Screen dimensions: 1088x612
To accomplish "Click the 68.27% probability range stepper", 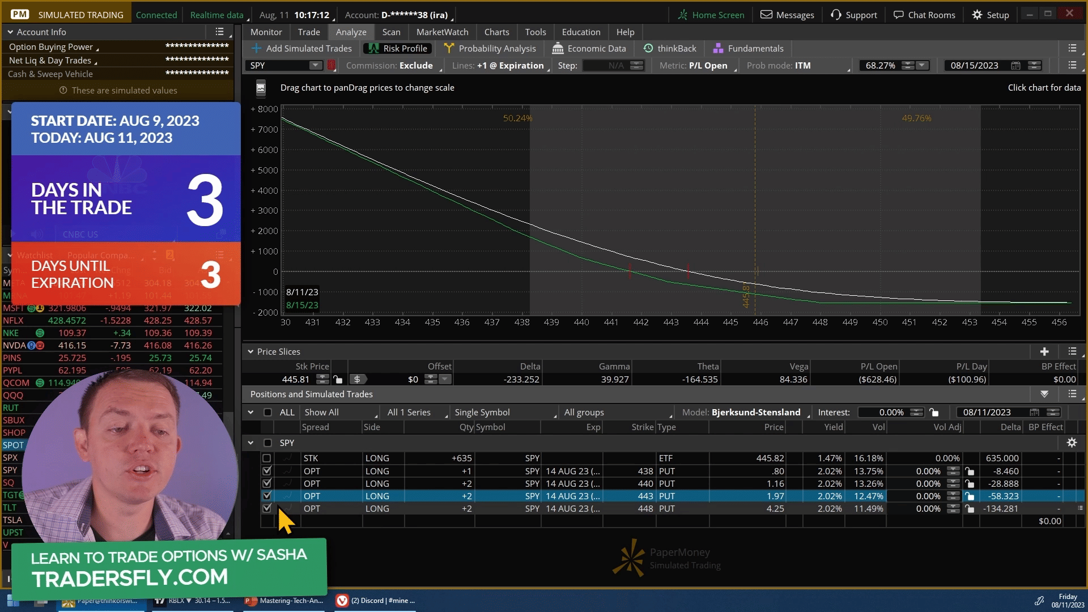I will [908, 66].
